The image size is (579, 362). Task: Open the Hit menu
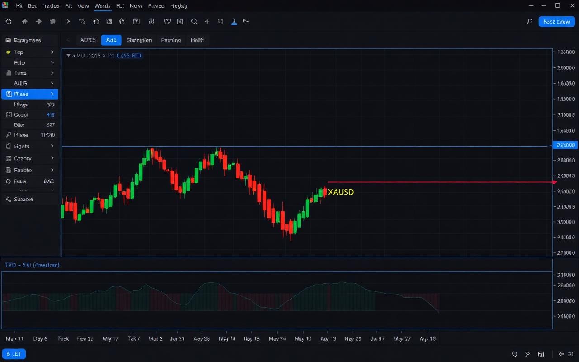coord(19,6)
